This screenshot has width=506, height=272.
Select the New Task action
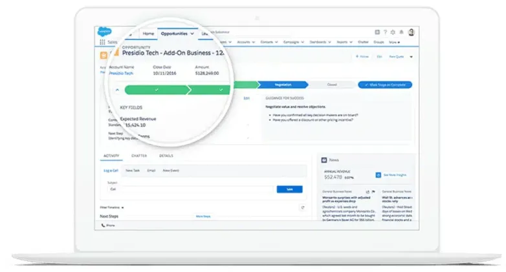(x=133, y=171)
